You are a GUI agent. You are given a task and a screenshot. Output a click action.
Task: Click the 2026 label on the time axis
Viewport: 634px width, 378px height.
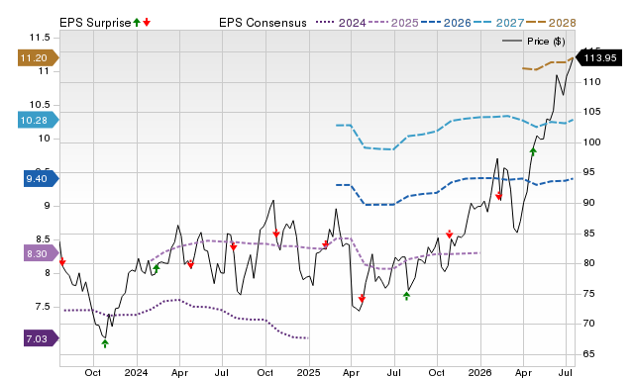[x=479, y=372]
